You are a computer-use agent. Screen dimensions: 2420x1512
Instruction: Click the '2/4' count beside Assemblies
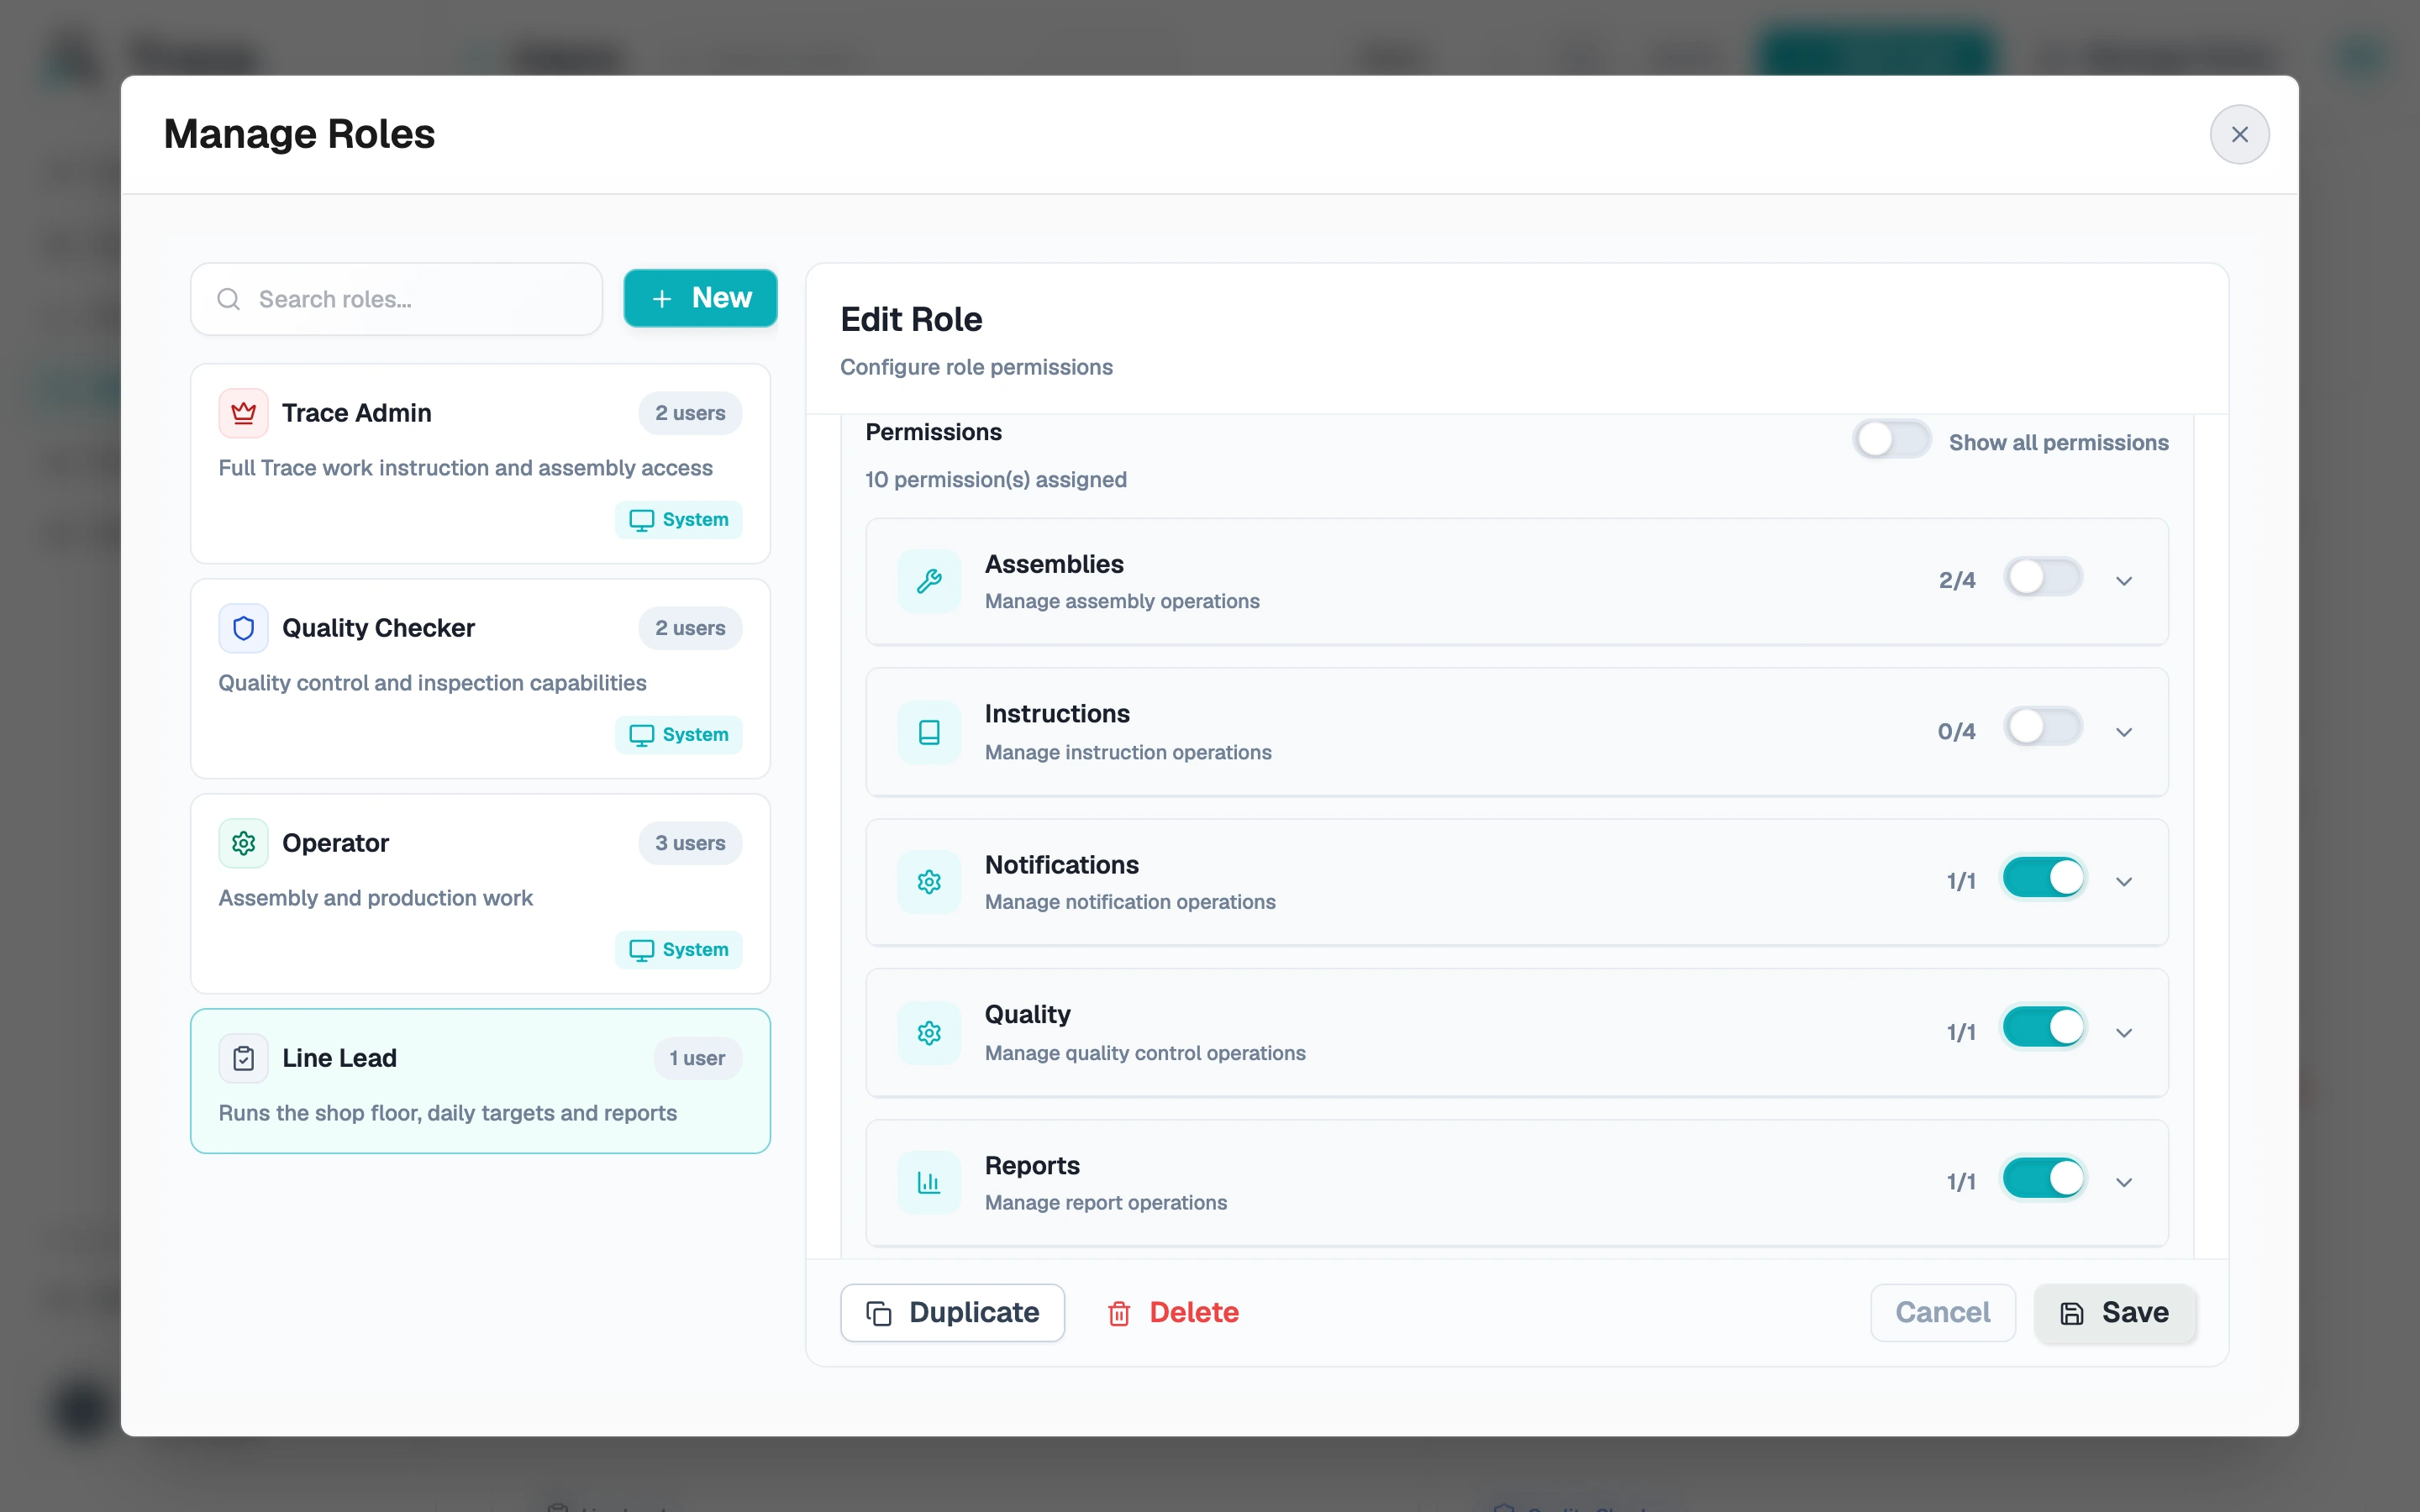1957,581
